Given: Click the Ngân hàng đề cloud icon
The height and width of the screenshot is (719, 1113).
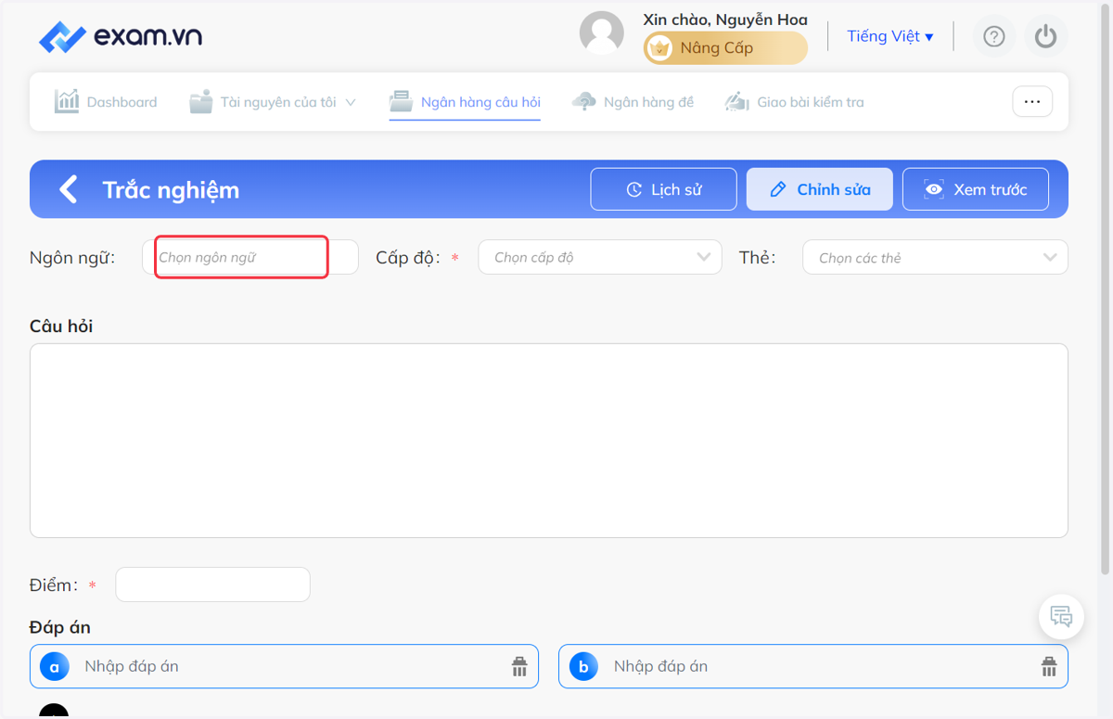Looking at the screenshot, I should coord(584,101).
